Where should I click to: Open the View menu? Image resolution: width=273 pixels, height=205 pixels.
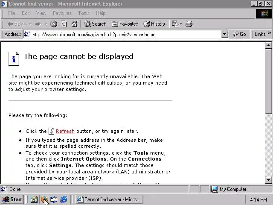41,13
